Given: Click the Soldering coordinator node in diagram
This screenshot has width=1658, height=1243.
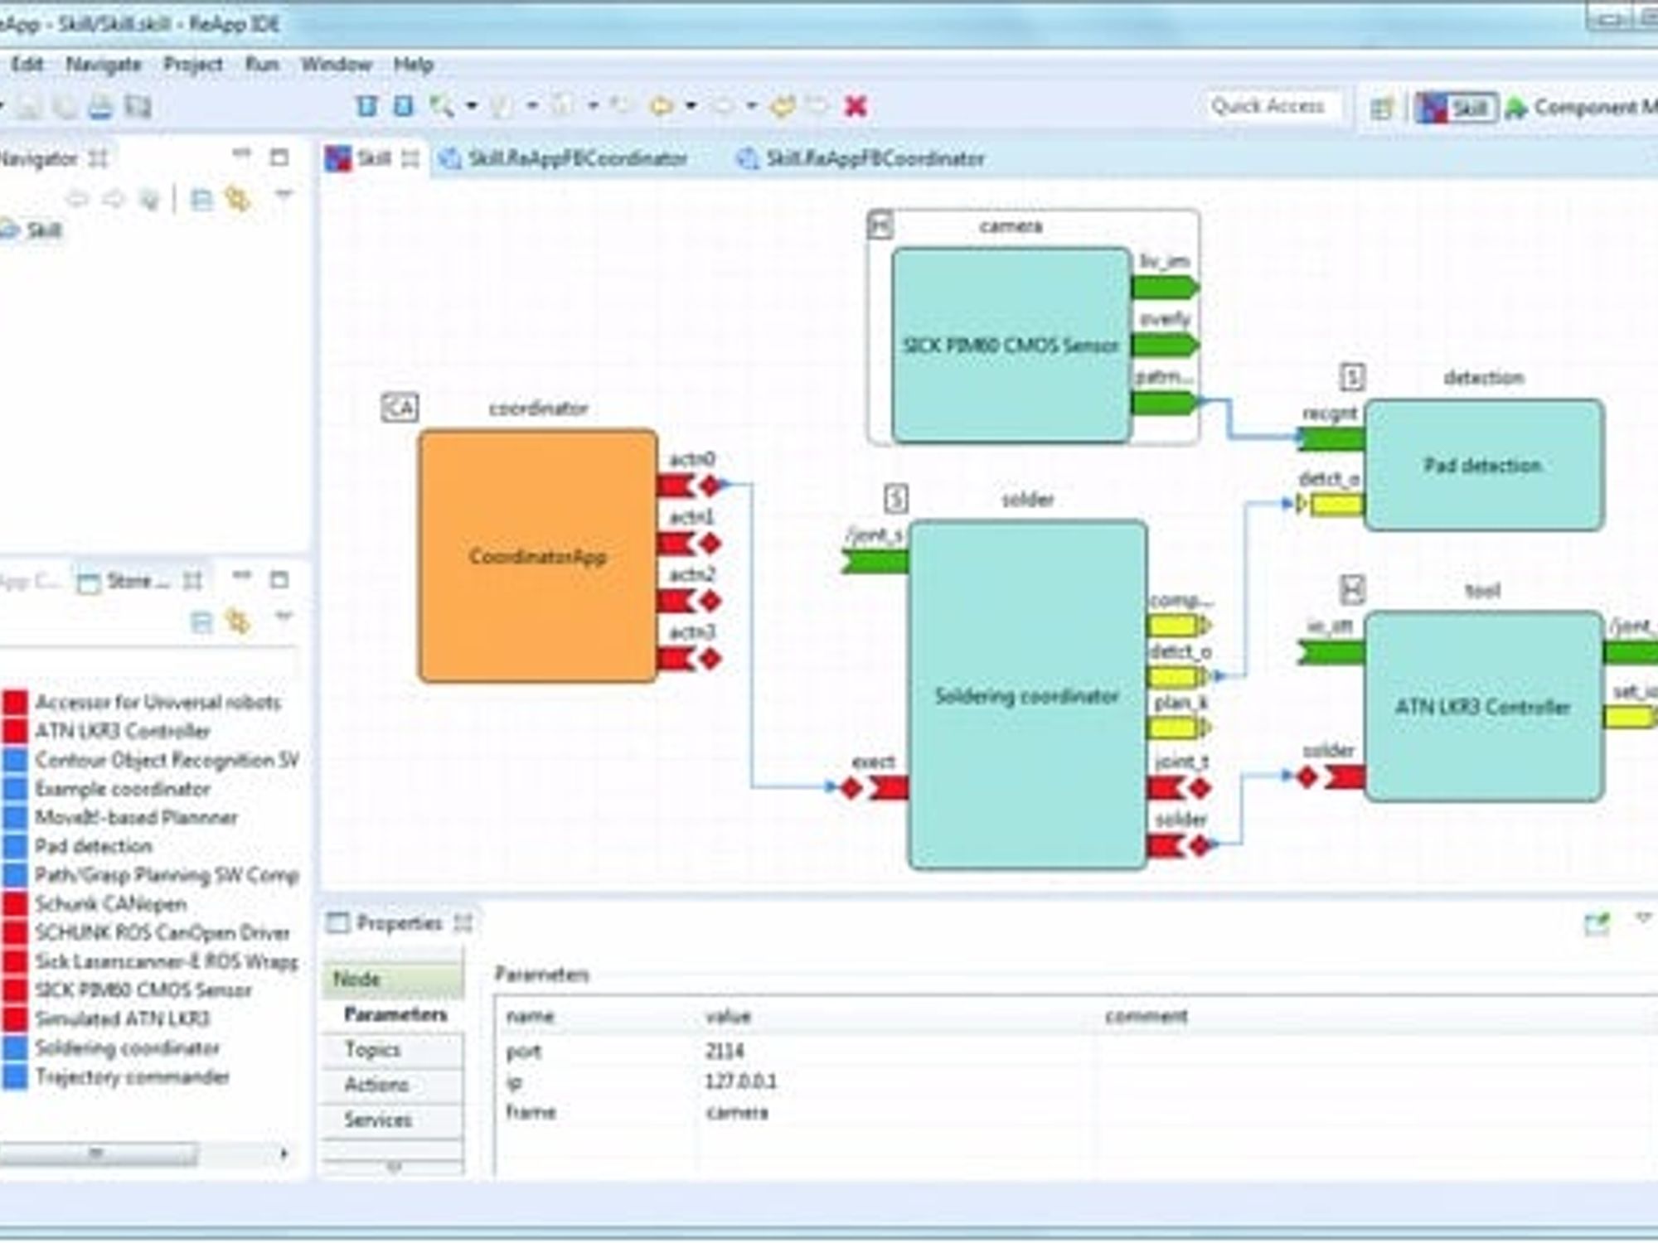Looking at the screenshot, I should click(x=1028, y=695).
